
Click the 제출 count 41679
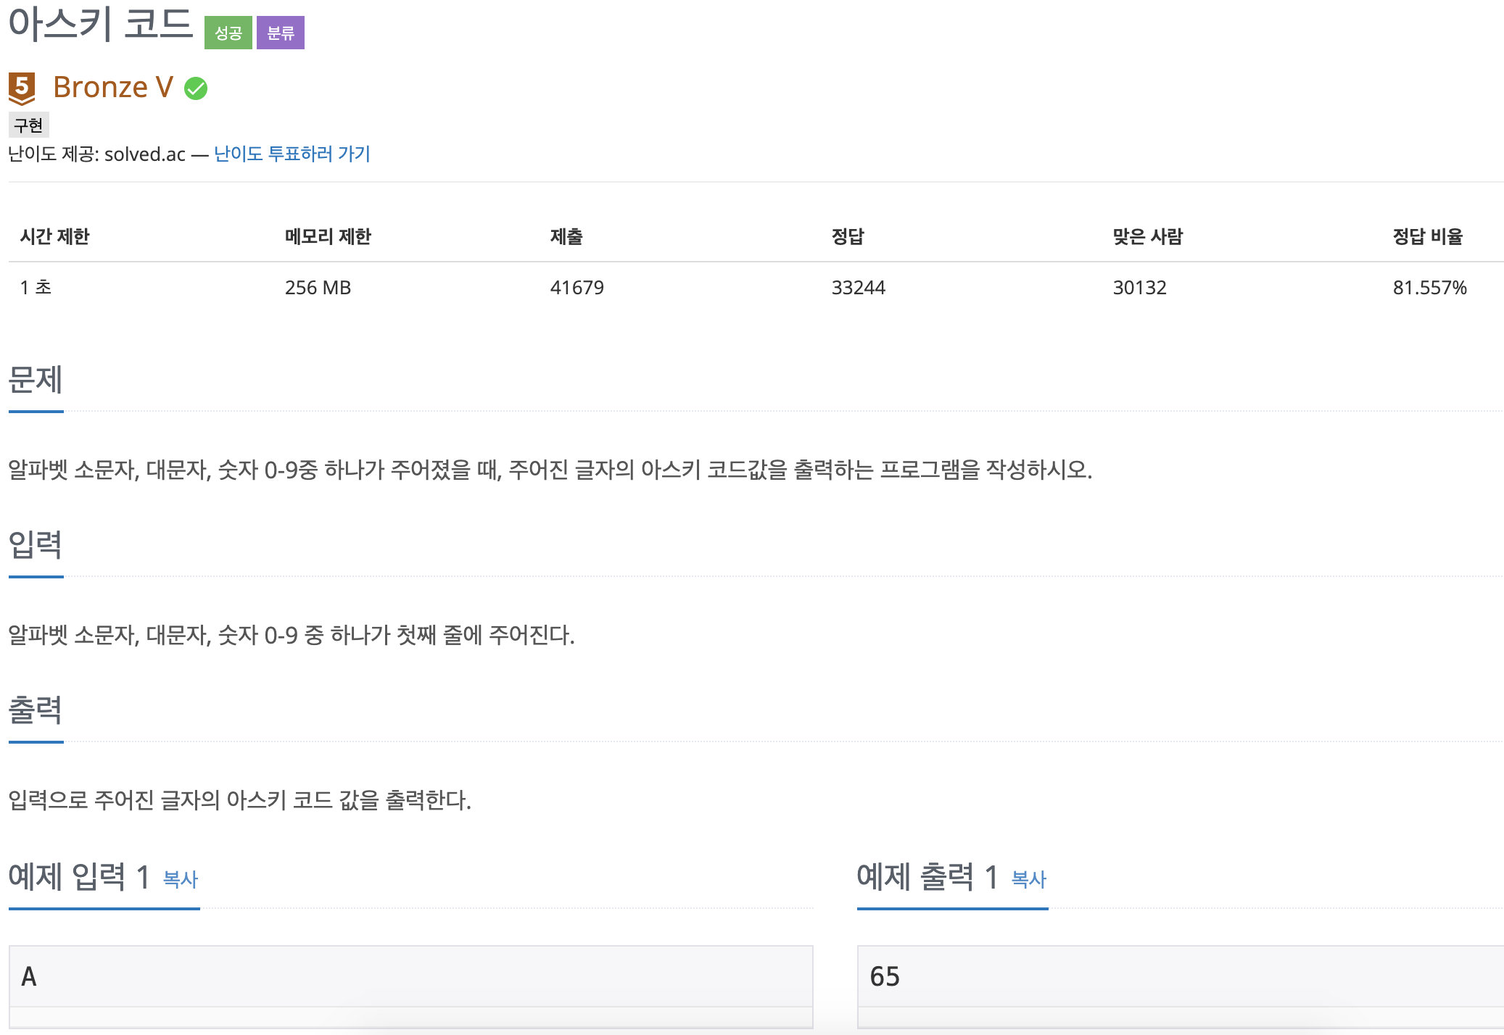click(577, 288)
